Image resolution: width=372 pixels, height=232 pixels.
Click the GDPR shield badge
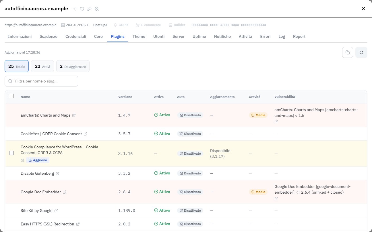[x=121, y=25]
